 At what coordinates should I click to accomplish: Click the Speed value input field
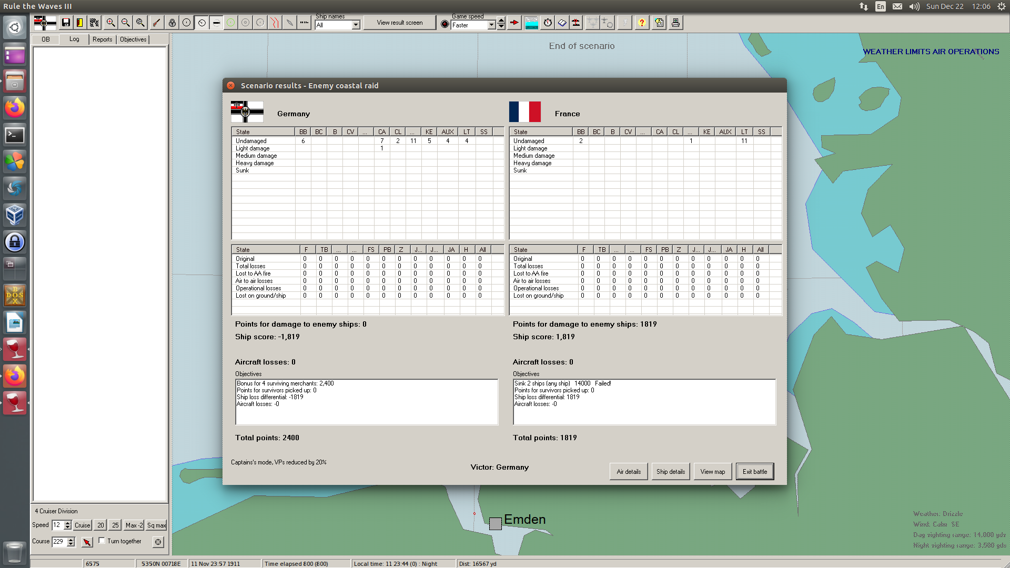pos(57,525)
